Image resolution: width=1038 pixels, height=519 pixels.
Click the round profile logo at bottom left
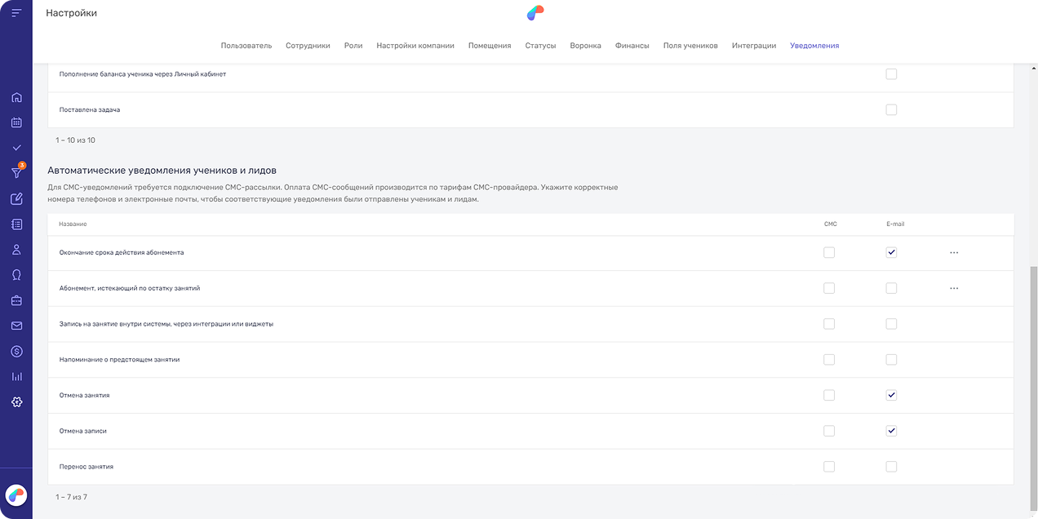point(16,495)
